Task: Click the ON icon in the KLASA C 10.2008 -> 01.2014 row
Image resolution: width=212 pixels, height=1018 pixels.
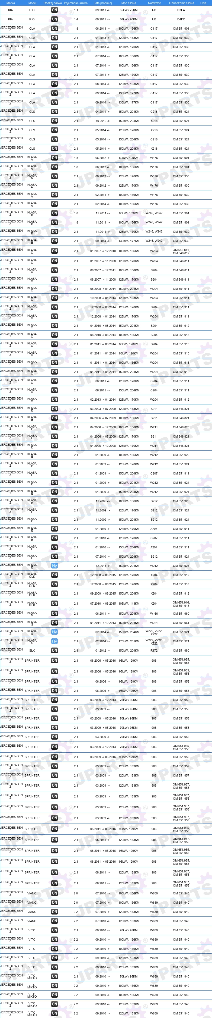Action: [x=54, y=298]
